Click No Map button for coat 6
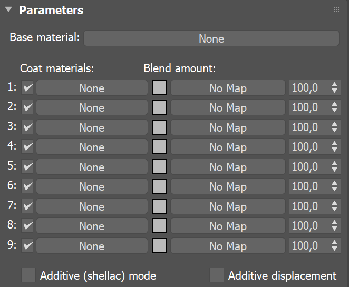 click(228, 186)
